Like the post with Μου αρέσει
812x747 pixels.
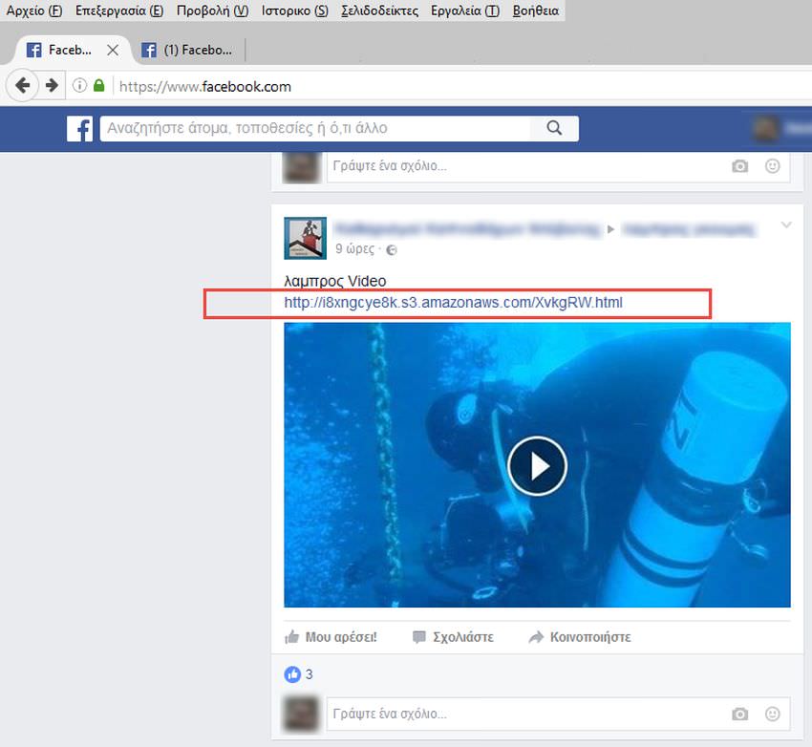331,637
